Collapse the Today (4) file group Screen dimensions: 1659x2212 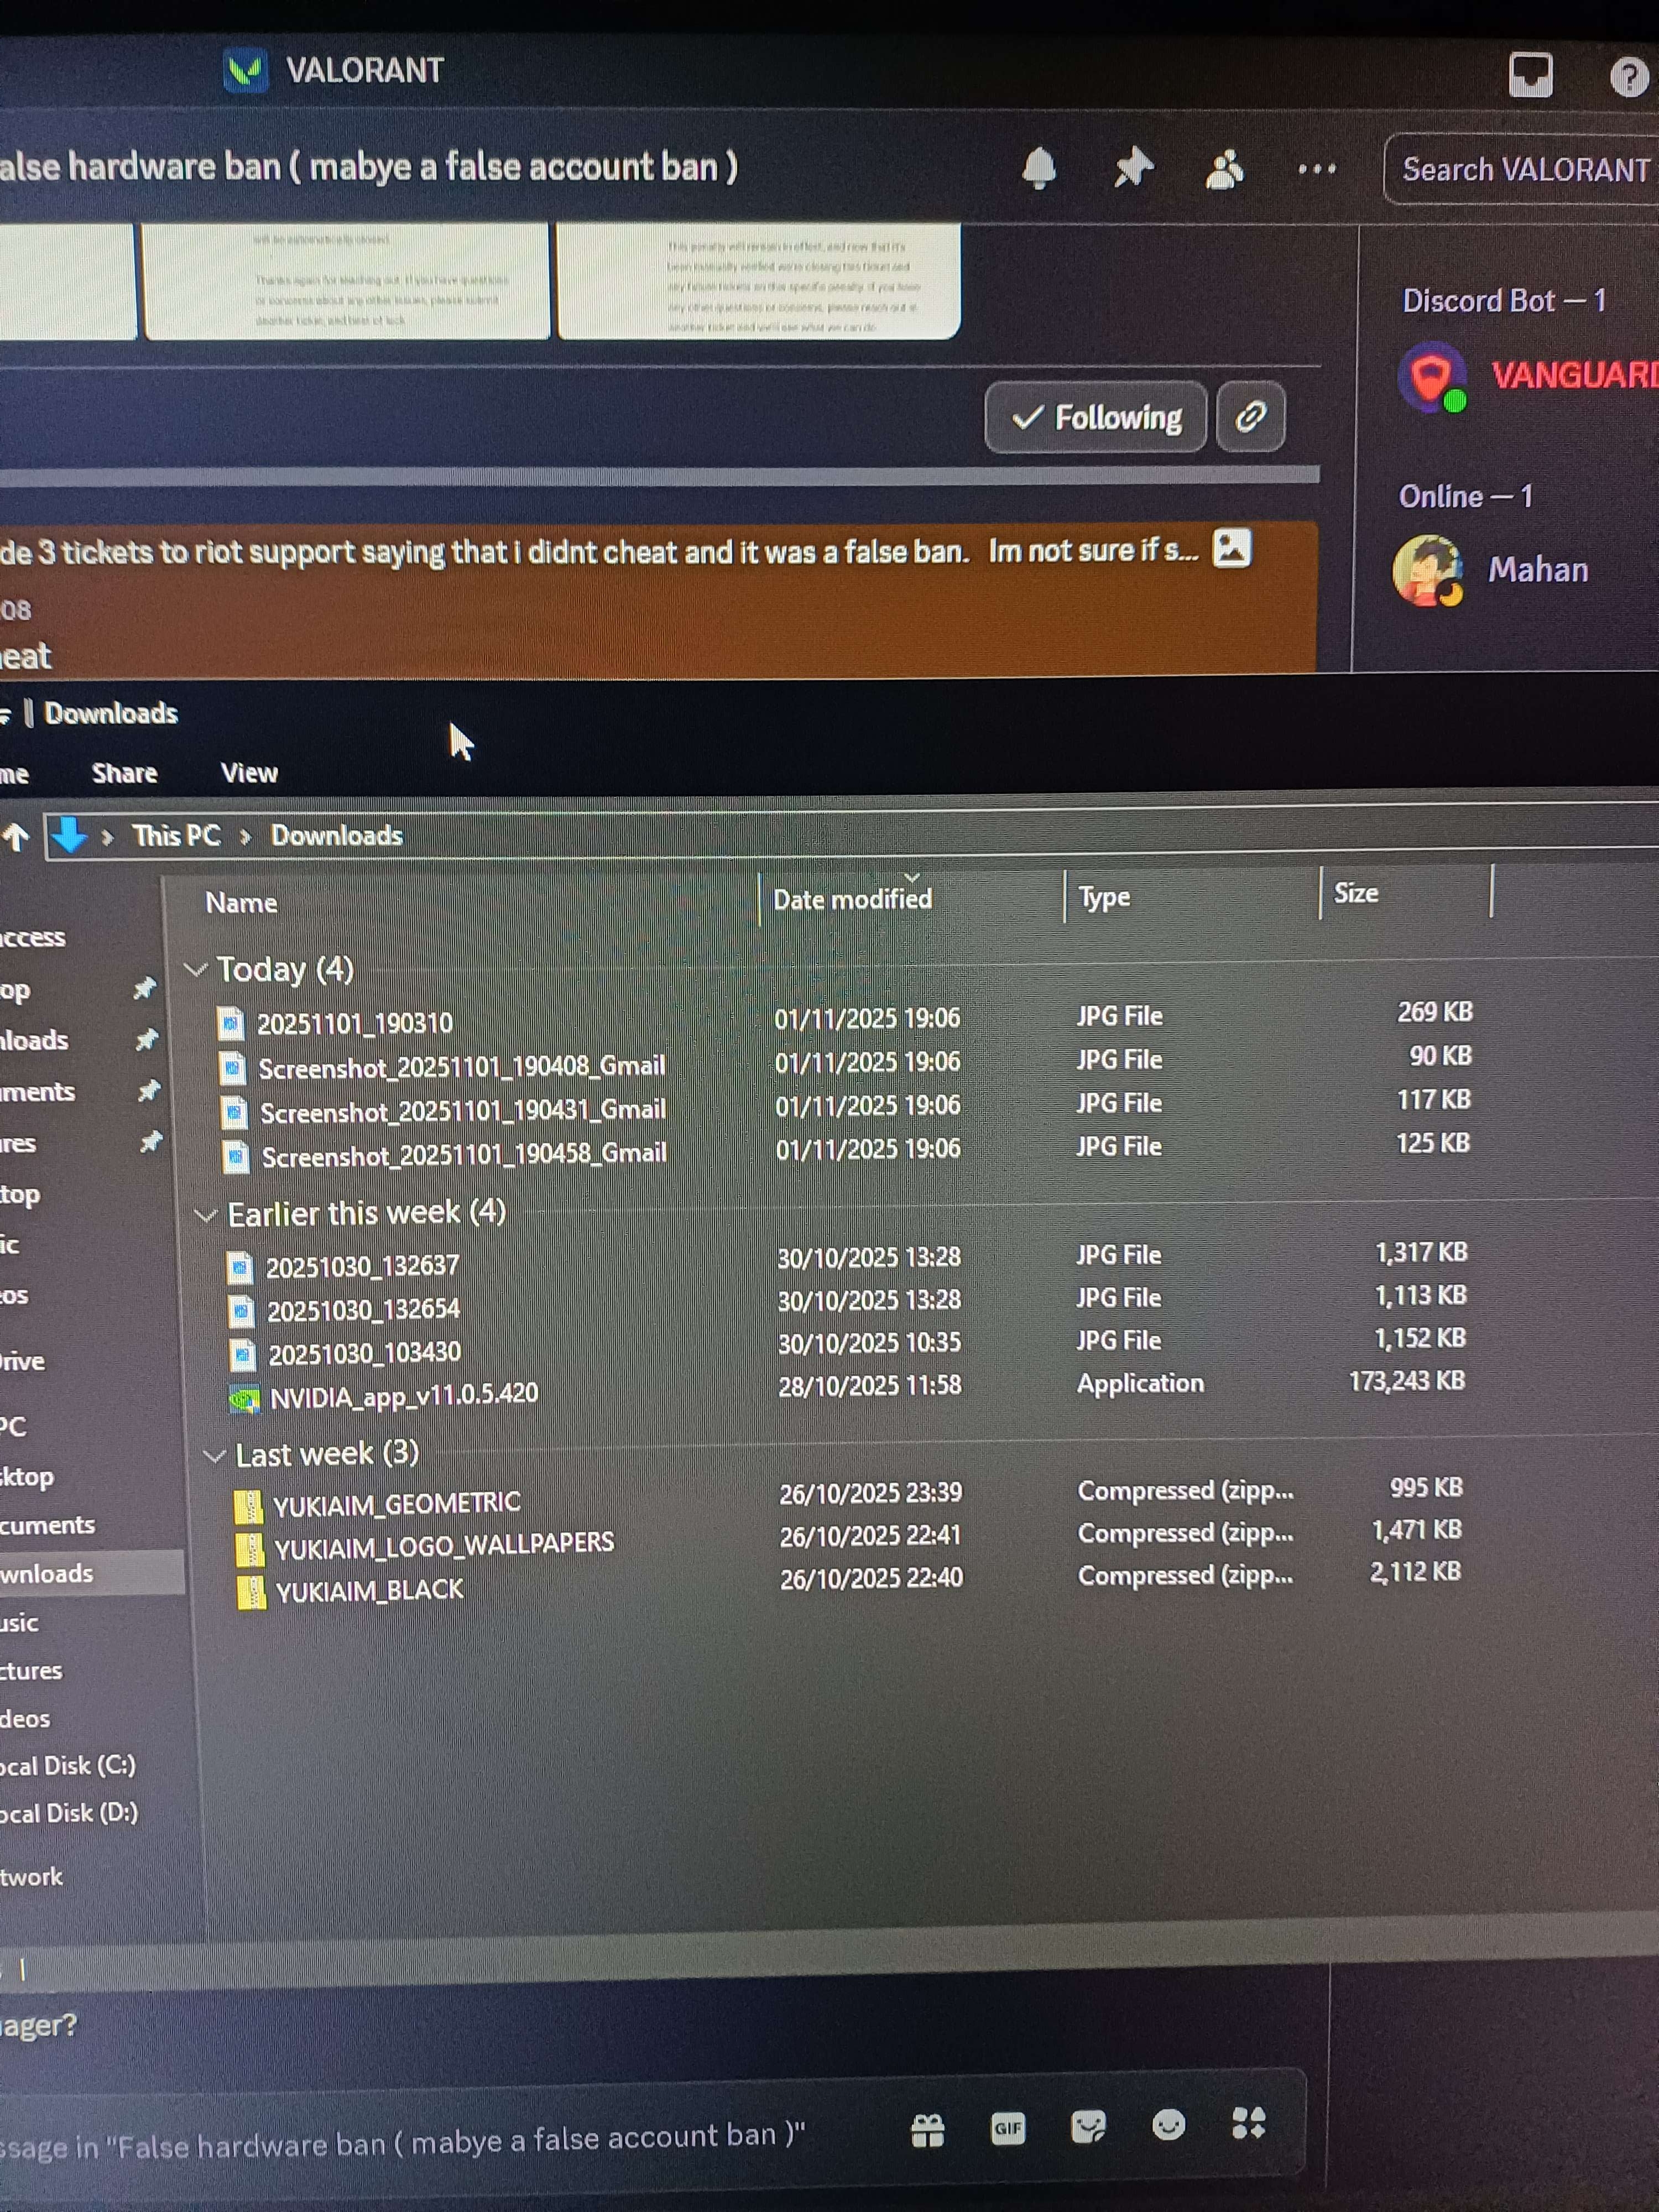(x=196, y=969)
